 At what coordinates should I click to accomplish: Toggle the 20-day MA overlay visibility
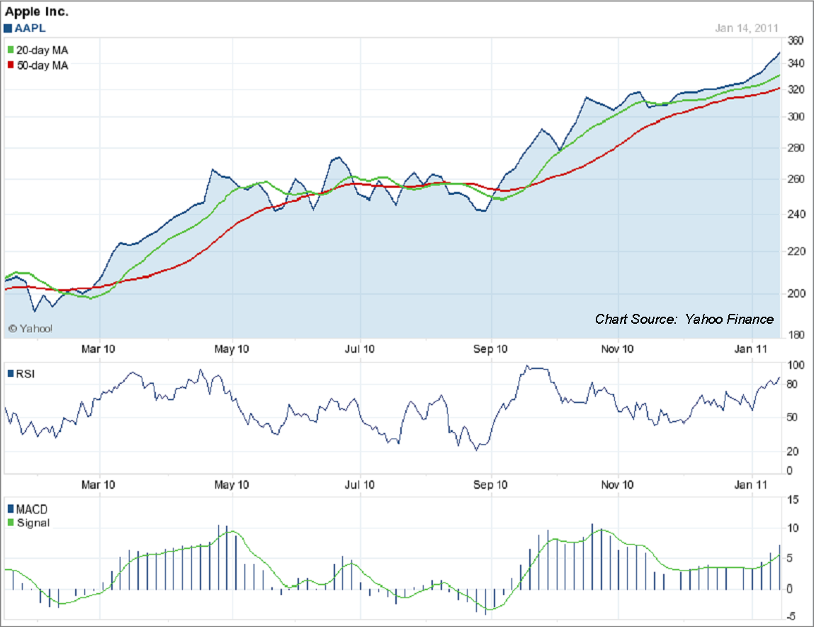[x=39, y=50]
